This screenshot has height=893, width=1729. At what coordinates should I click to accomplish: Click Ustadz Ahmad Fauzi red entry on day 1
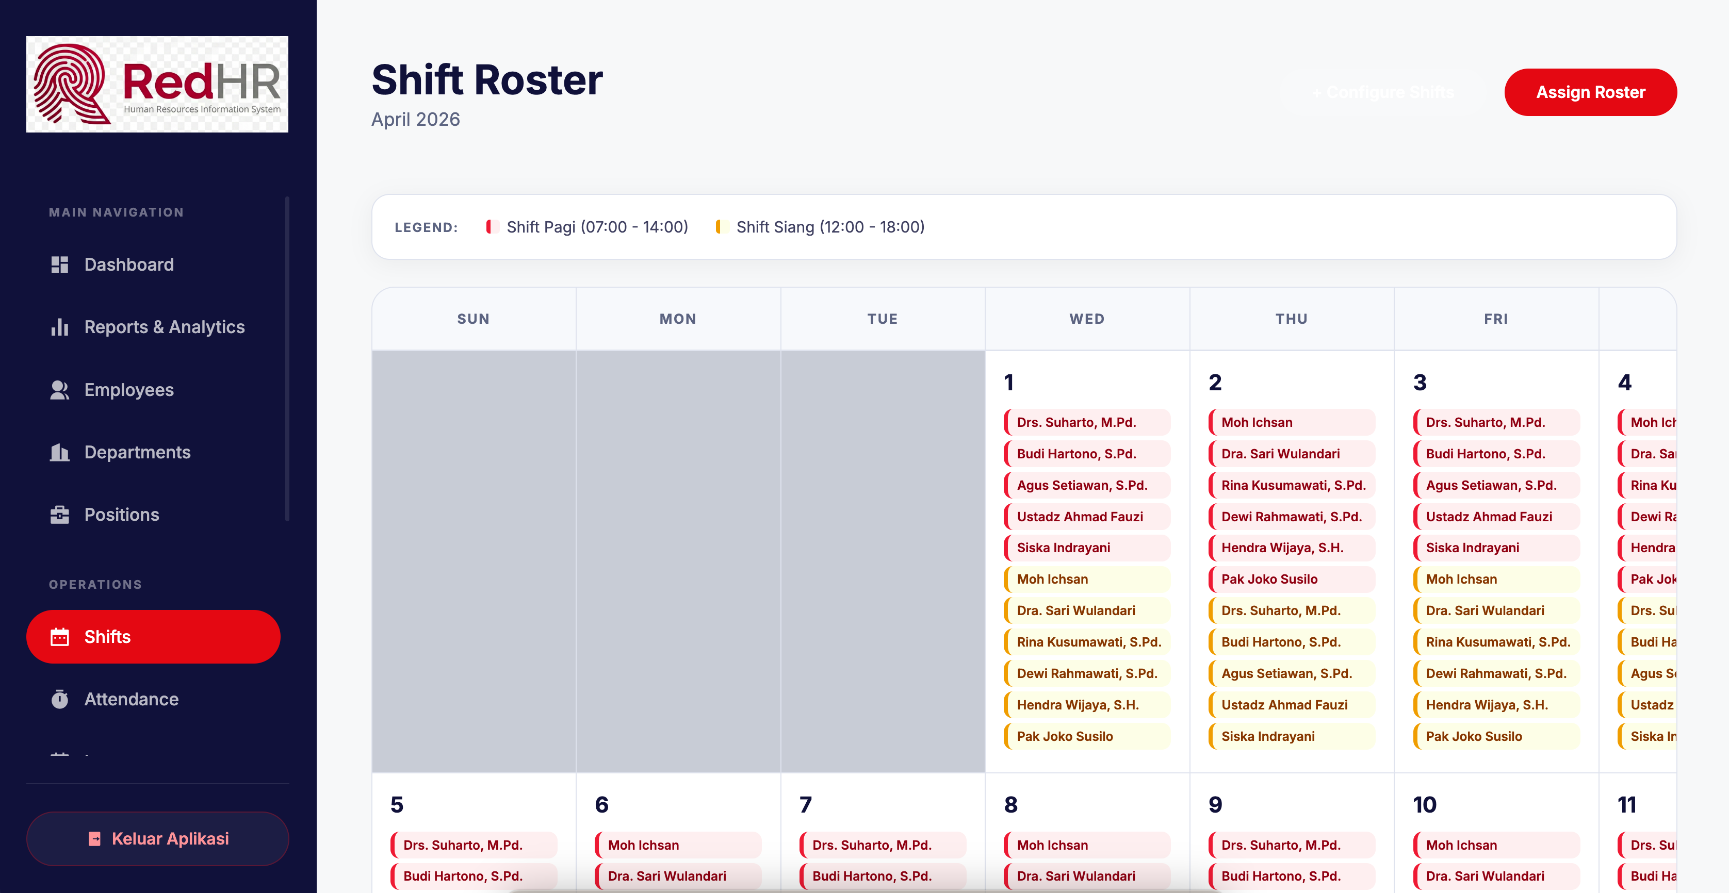click(x=1087, y=517)
